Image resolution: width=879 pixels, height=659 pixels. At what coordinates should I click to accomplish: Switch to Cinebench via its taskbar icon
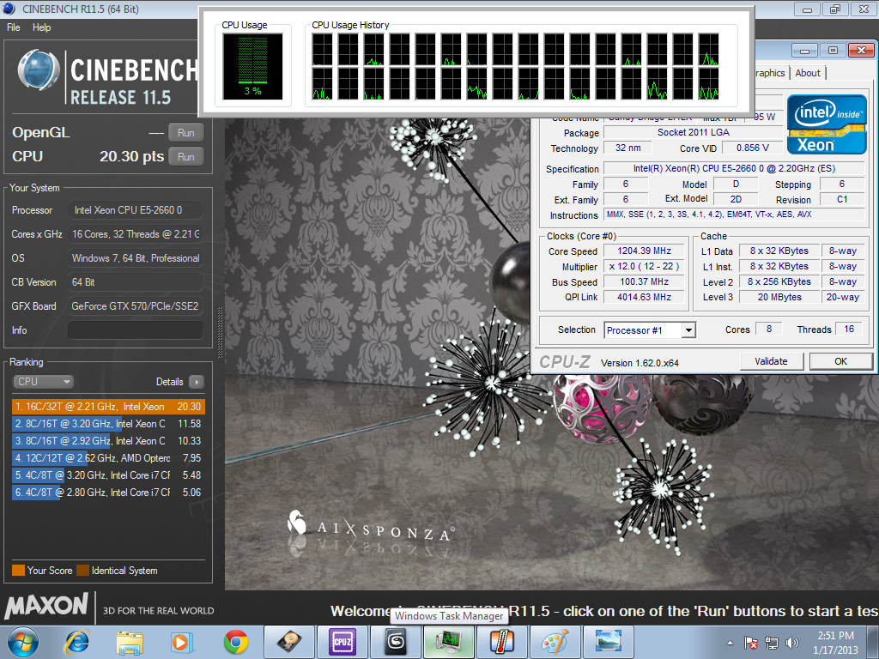396,642
